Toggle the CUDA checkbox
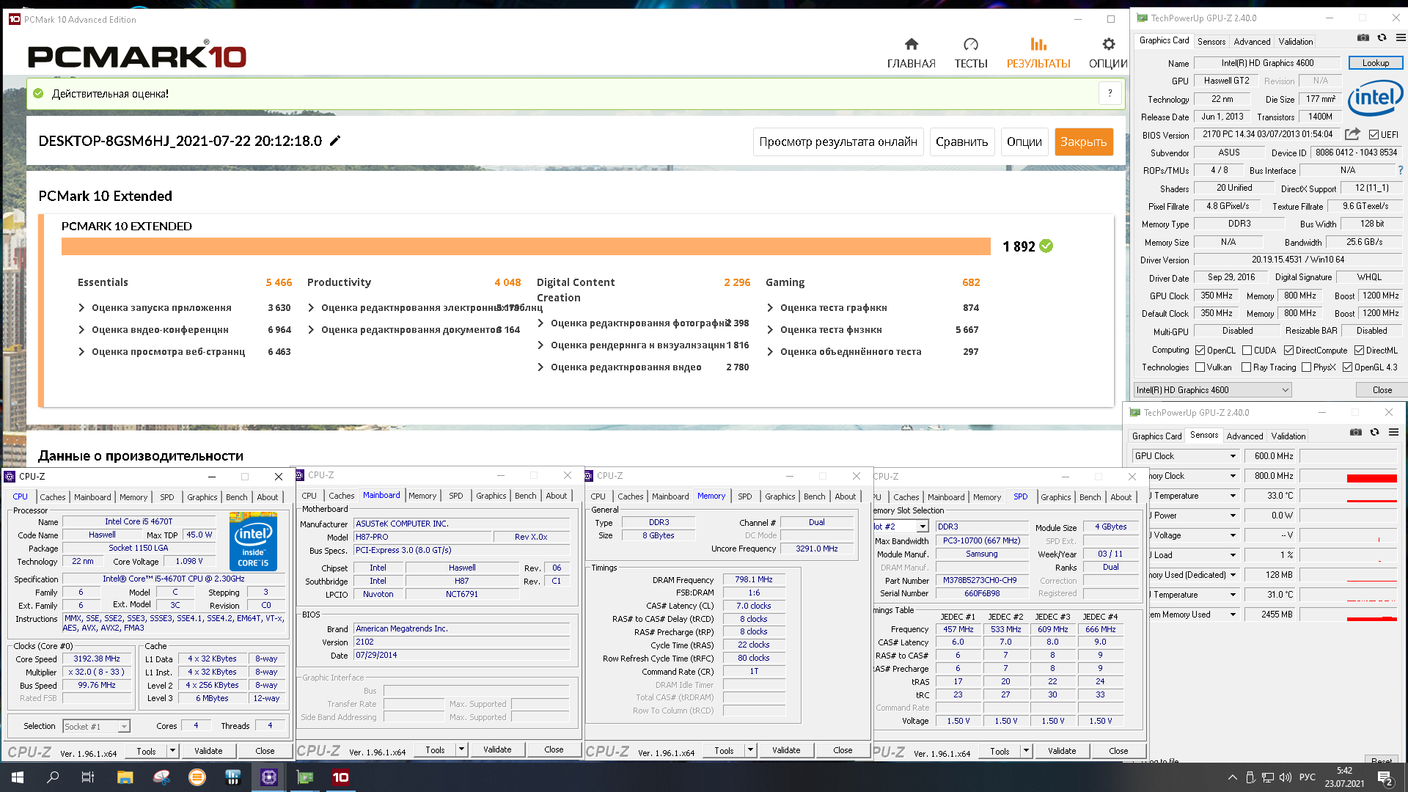 [x=1247, y=351]
